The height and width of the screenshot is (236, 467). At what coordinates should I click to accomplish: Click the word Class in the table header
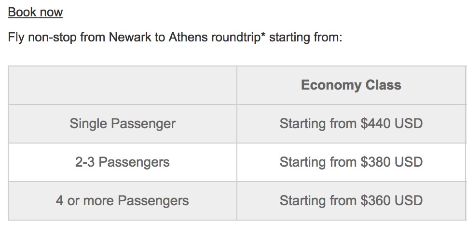pyautogui.click(x=383, y=85)
